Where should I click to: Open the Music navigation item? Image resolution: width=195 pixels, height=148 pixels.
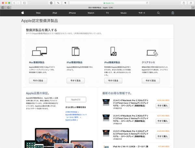click(123, 13)
